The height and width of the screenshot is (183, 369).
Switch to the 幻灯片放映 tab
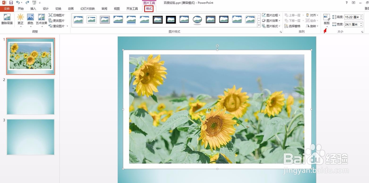(87, 9)
